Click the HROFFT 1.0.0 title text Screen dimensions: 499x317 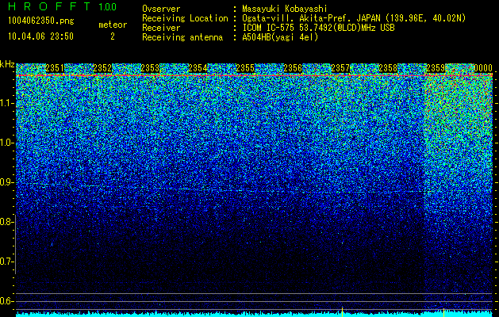[62, 6]
